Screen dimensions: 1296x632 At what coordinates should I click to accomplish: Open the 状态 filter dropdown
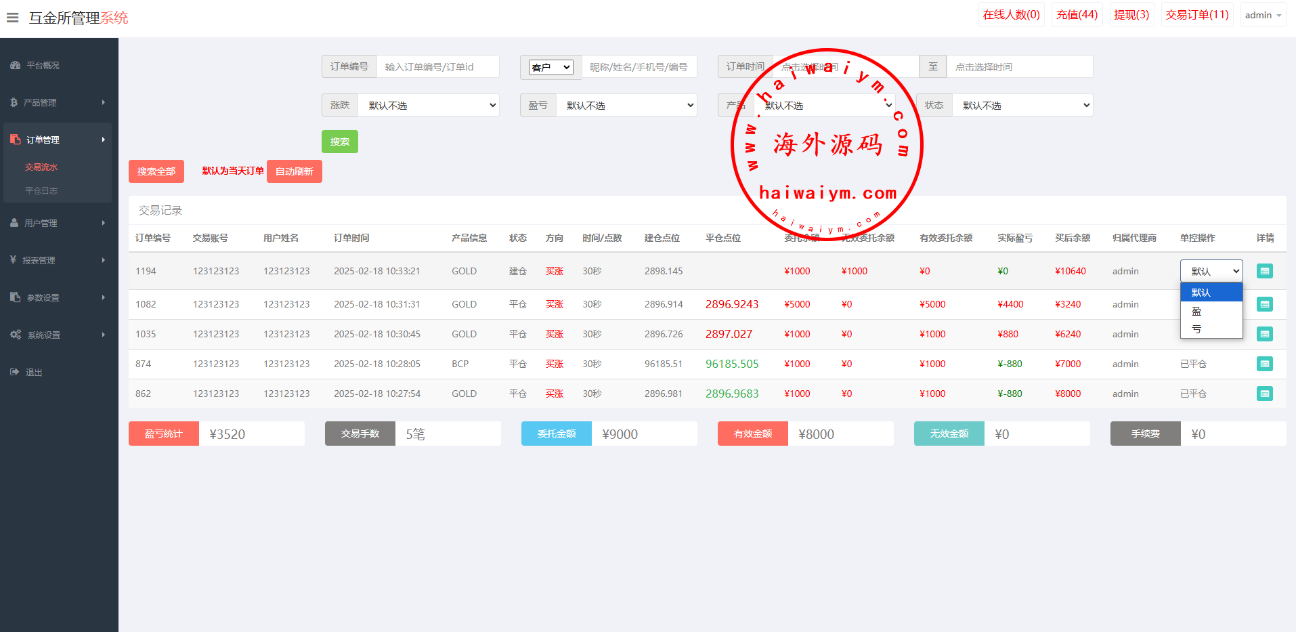[1022, 105]
